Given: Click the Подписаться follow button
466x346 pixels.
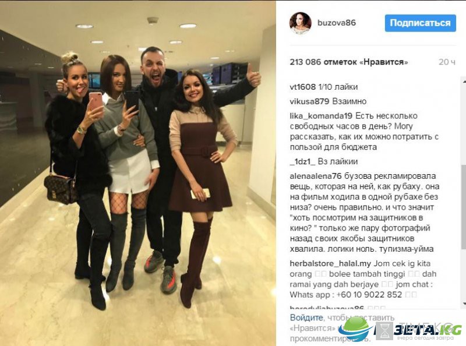Looking at the screenshot, I should coord(420,23).
